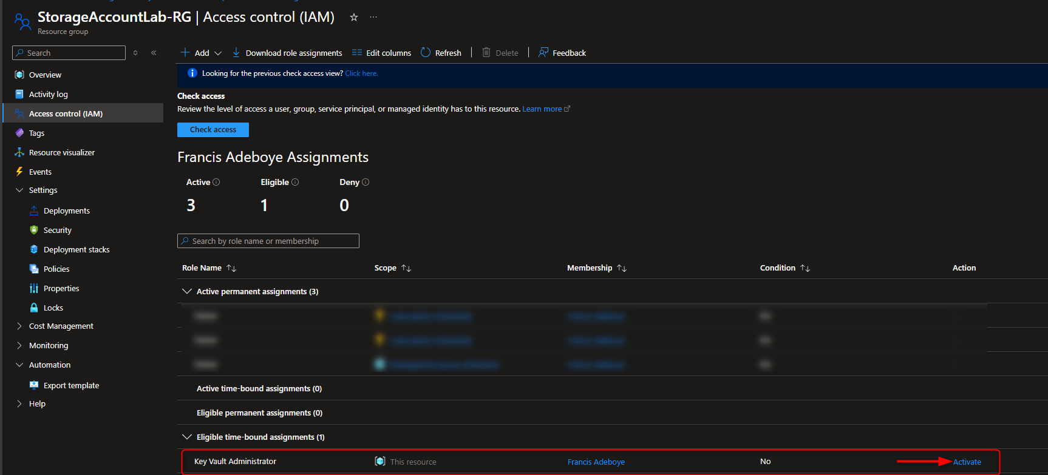Image resolution: width=1048 pixels, height=475 pixels.
Task: Expand the Help section
Action: (x=19, y=403)
